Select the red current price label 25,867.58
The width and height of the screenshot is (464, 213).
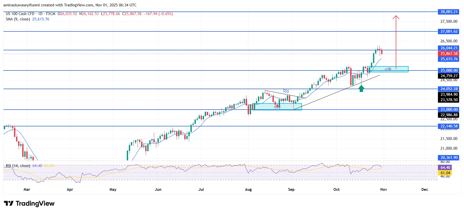449,54
